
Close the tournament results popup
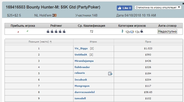pyautogui.click(x=183, y=4)
